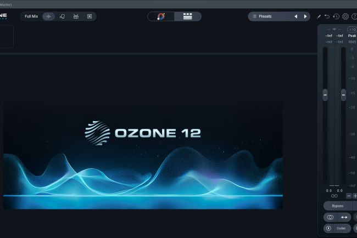
Task: Undo the last change
Action: [x=327, y=16]
